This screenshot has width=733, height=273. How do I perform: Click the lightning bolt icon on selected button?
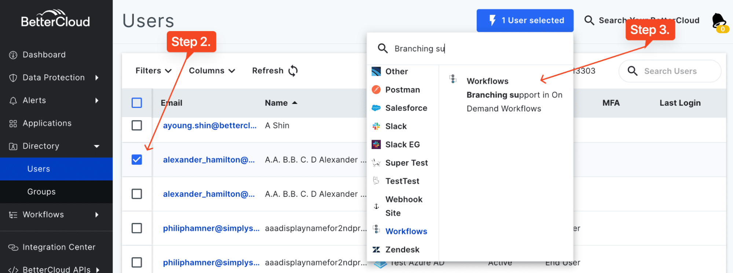(x=492, y=20)
